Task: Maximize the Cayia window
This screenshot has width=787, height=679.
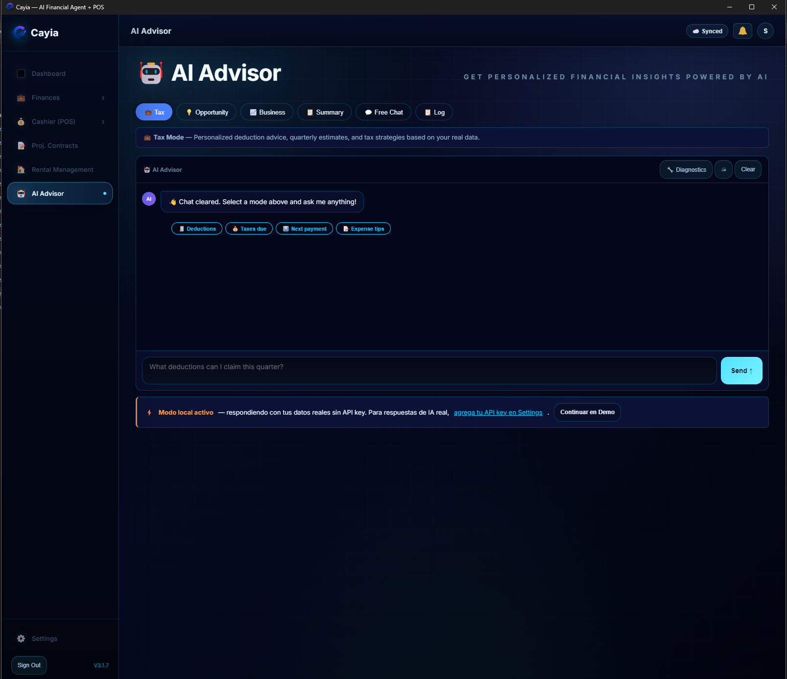Action: click(752, 7)
